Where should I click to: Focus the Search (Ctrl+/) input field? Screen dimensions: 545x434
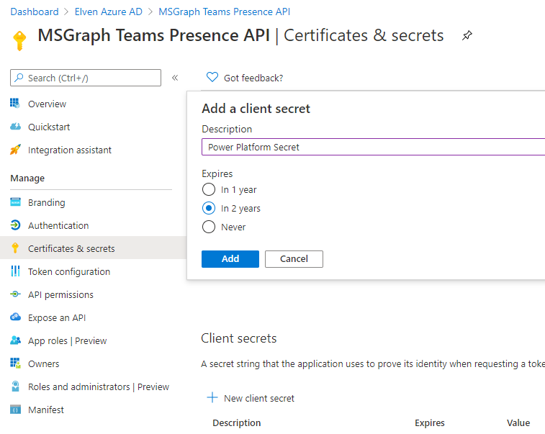[x=86, y=78]
